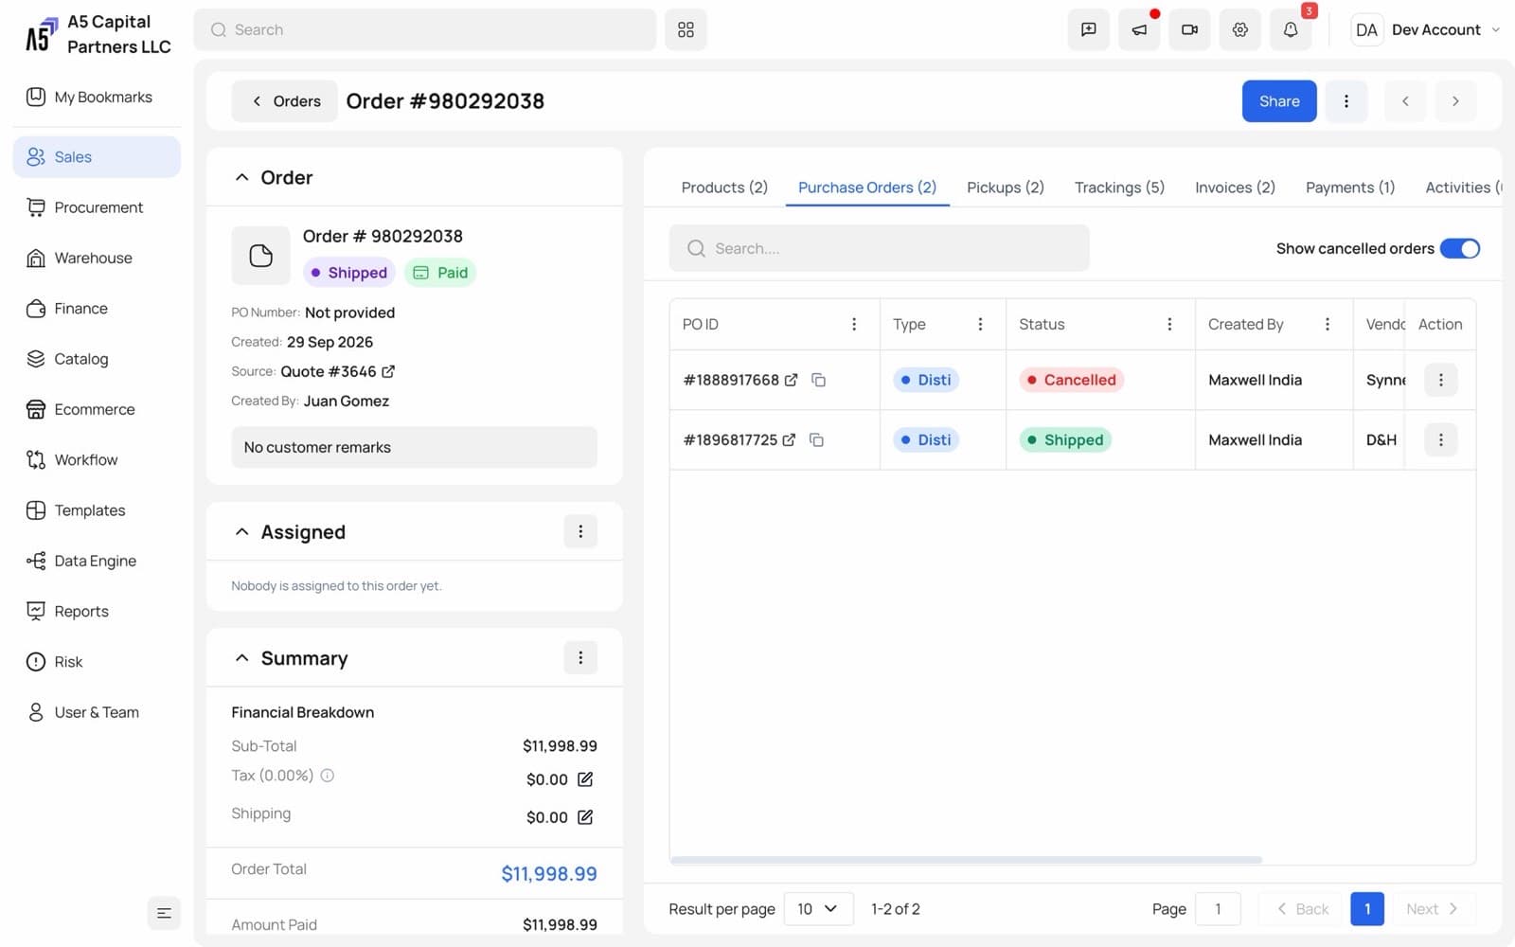This screenshot has width=1515, height=947.
Task: Open the notifications bell icon
Action: [x=1290, y=29]
